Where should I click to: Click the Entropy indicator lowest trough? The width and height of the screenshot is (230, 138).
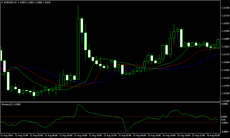[x=126, y=132]
